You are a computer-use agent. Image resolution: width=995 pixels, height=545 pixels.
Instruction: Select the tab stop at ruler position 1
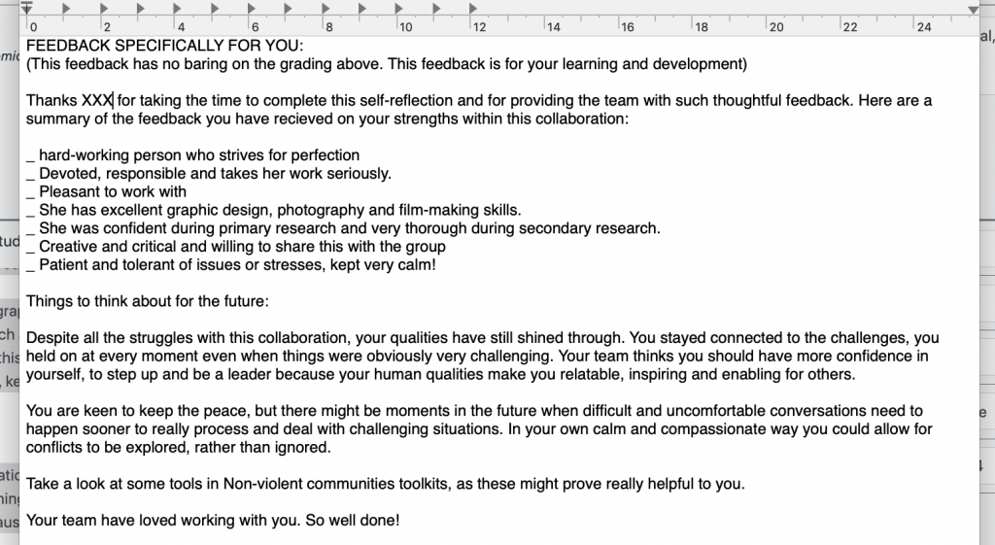(66, 8)
